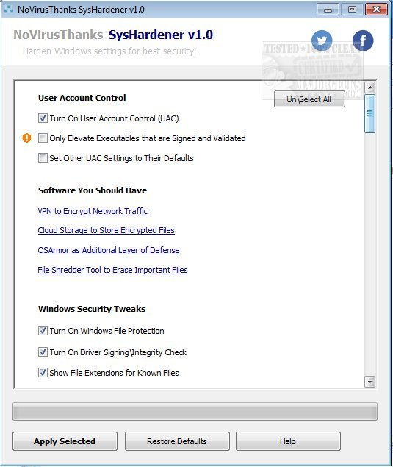Click the SysHardener app icon in title bar
The image size is (393, 467).
pos(9,9)
